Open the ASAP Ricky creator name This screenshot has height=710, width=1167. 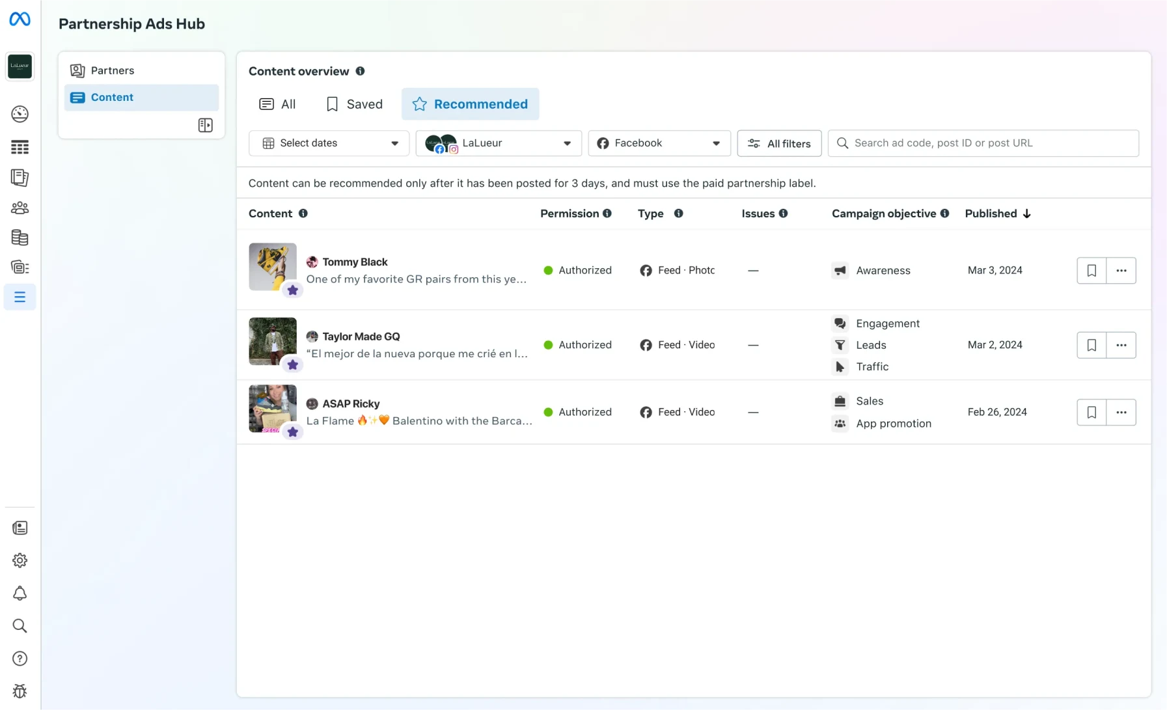(x=351, y=403)
